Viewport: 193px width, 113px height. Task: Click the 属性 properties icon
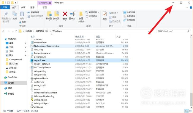[x=105, y=14]
